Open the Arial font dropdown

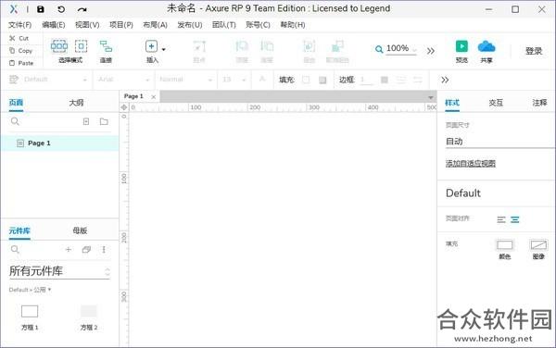123,80
